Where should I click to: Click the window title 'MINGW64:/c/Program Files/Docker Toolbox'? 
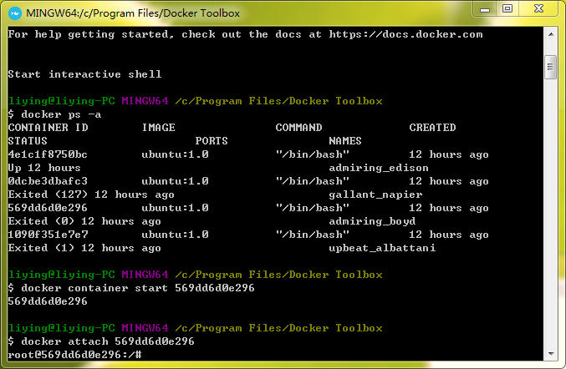[133, 13]
